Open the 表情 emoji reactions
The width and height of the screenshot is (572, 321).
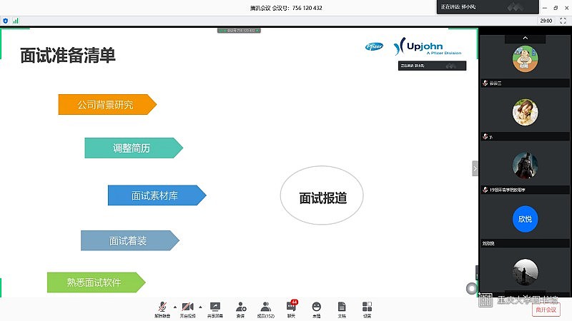tap(316, 307)
